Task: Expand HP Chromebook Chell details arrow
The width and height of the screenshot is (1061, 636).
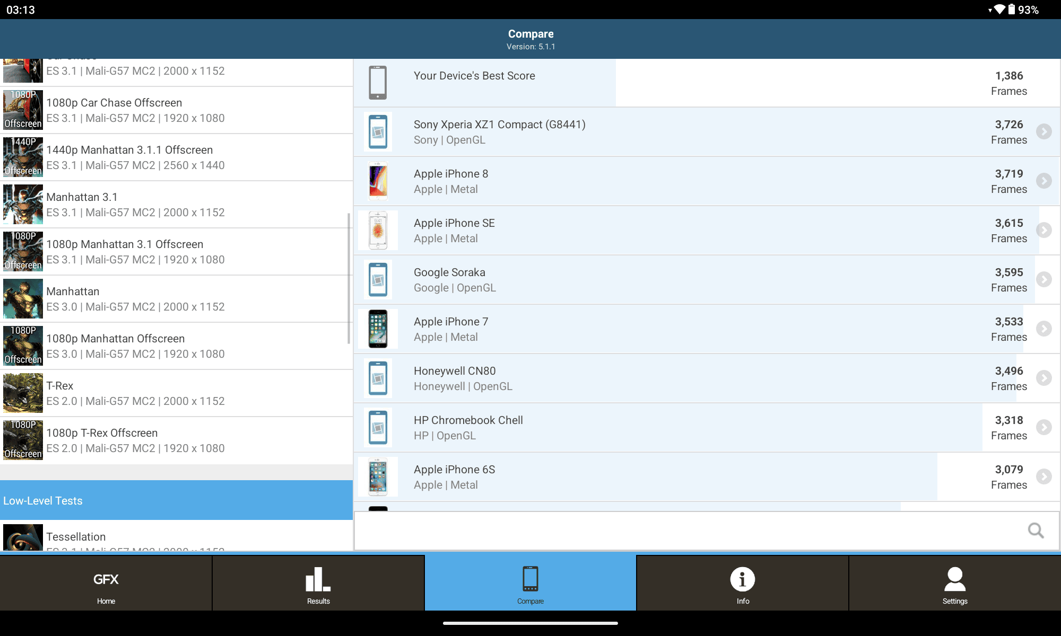Action: [x=1044, y=427]
